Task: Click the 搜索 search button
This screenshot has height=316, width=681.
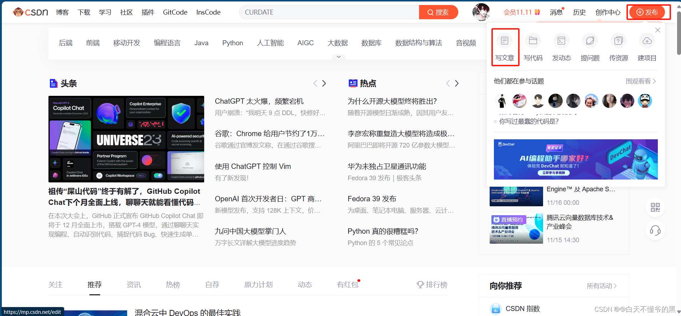Action: click(438, 12)
